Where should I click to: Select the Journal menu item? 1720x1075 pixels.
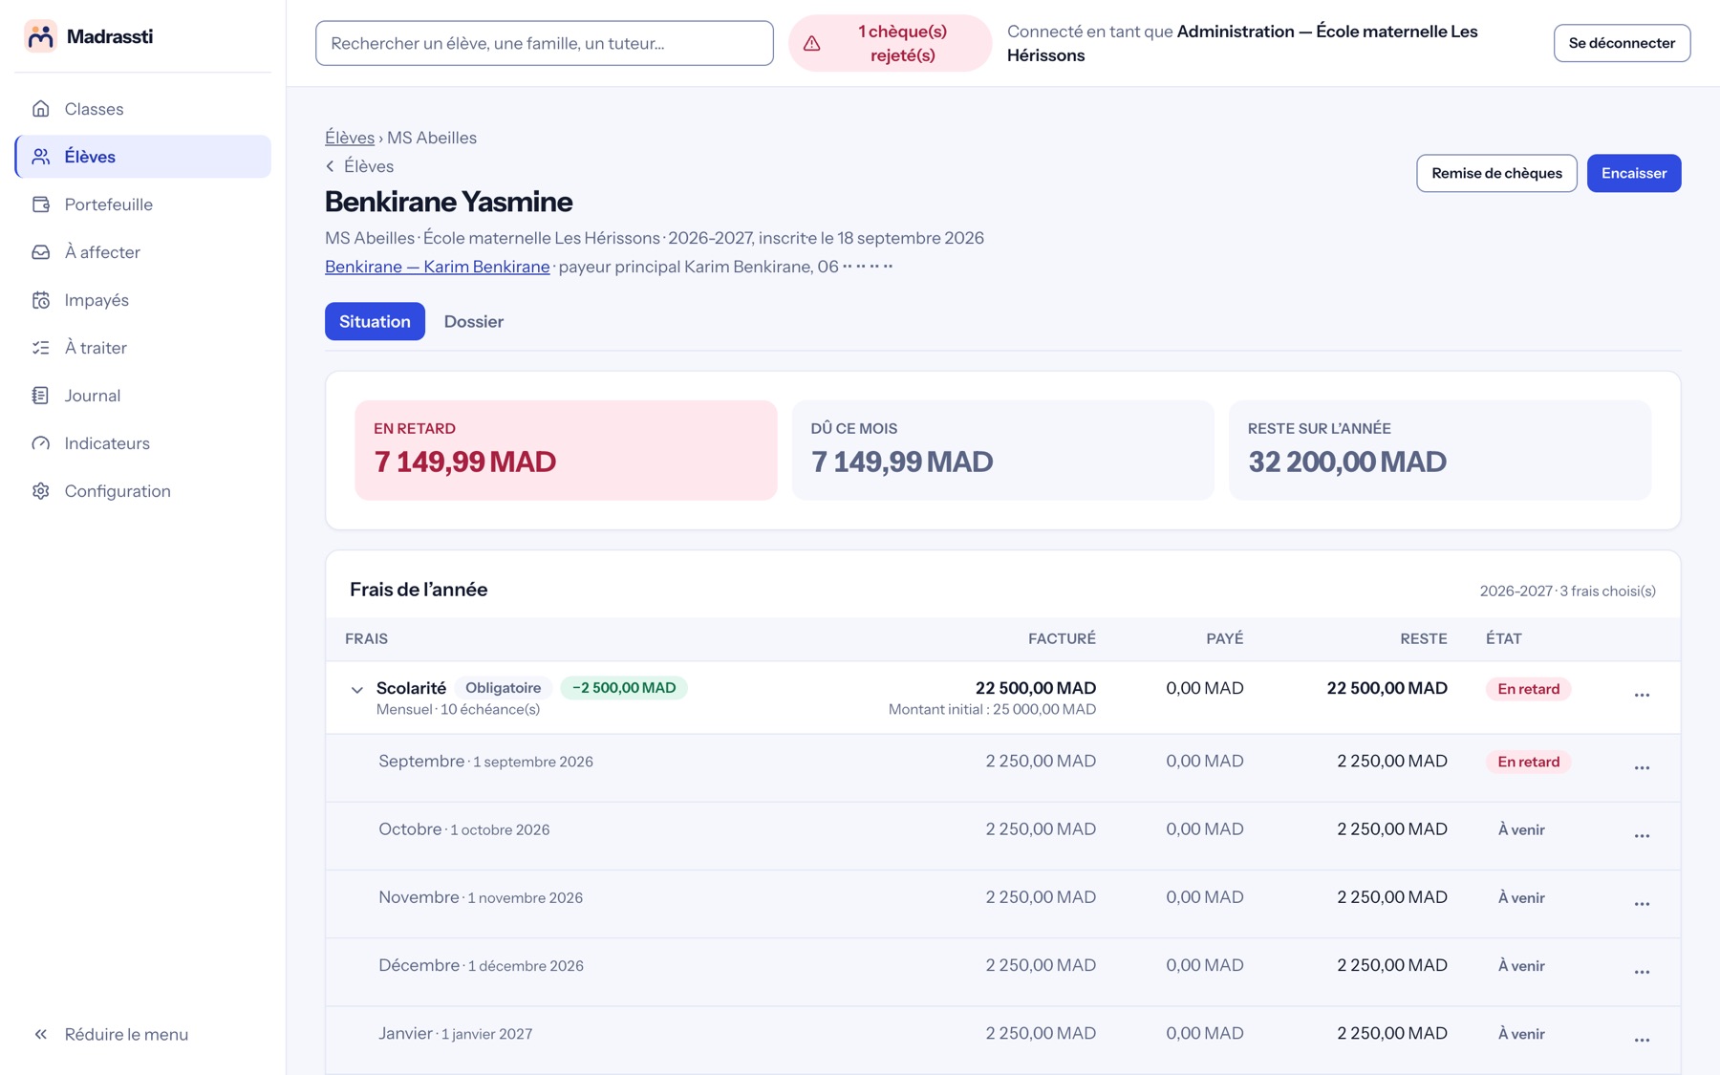tap(143, 396)
